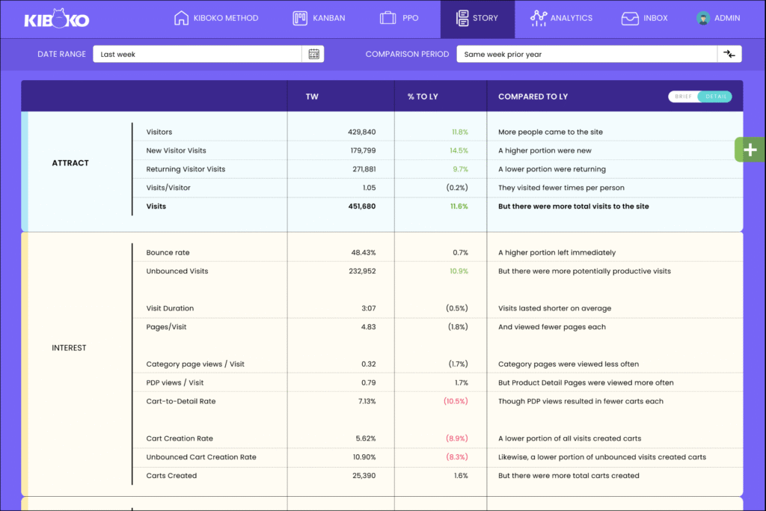Click the Kiboko Method house icon
This screenshot has width=766, height=511.
(x=181, y=18)
